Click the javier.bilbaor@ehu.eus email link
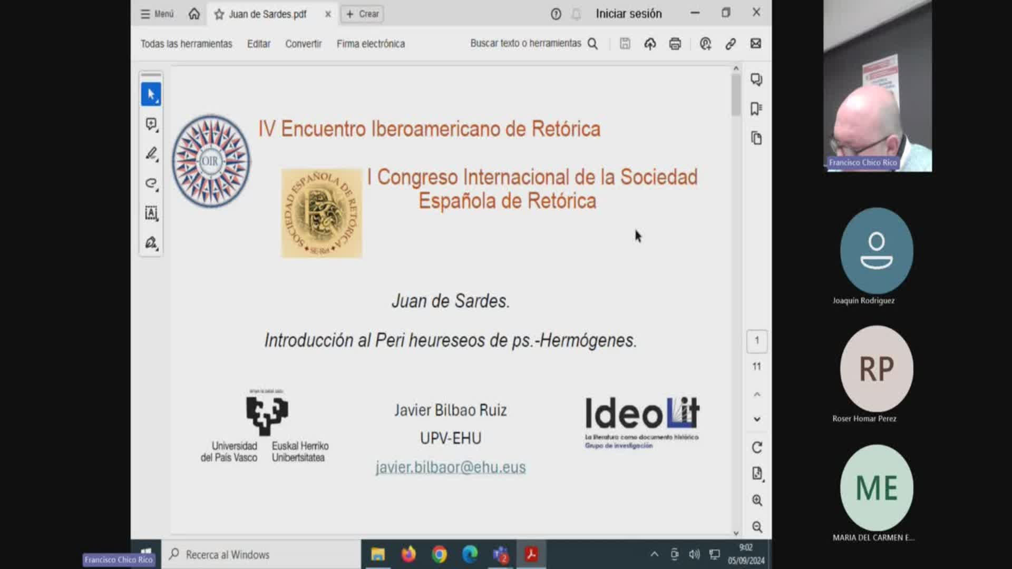1012x569 pixels. 450,467
